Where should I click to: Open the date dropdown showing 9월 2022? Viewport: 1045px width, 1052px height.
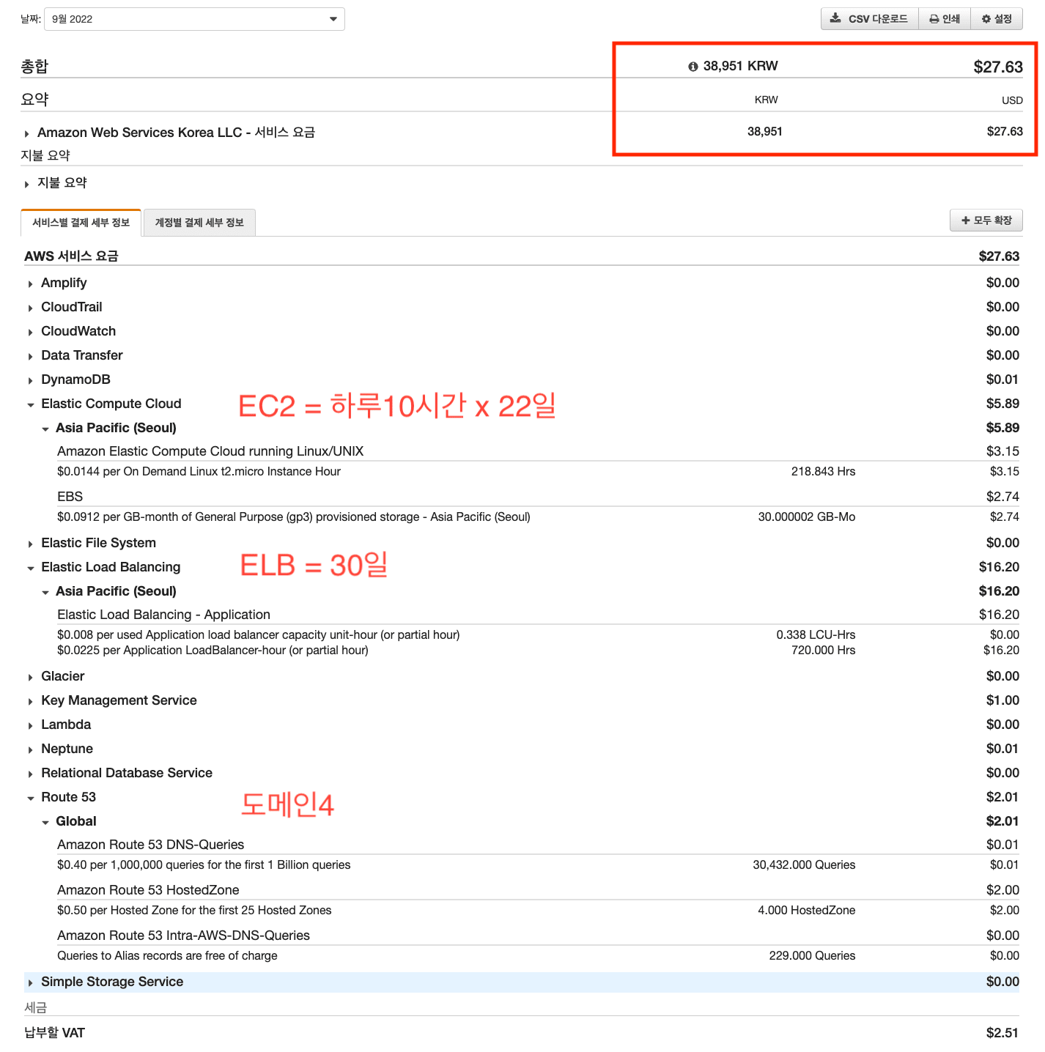click(194, 19)
